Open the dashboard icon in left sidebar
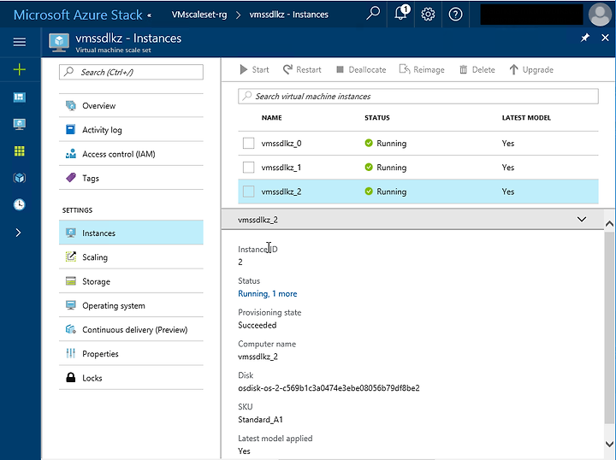This screenshot has width=616, height=460. (x=19, y=97)
